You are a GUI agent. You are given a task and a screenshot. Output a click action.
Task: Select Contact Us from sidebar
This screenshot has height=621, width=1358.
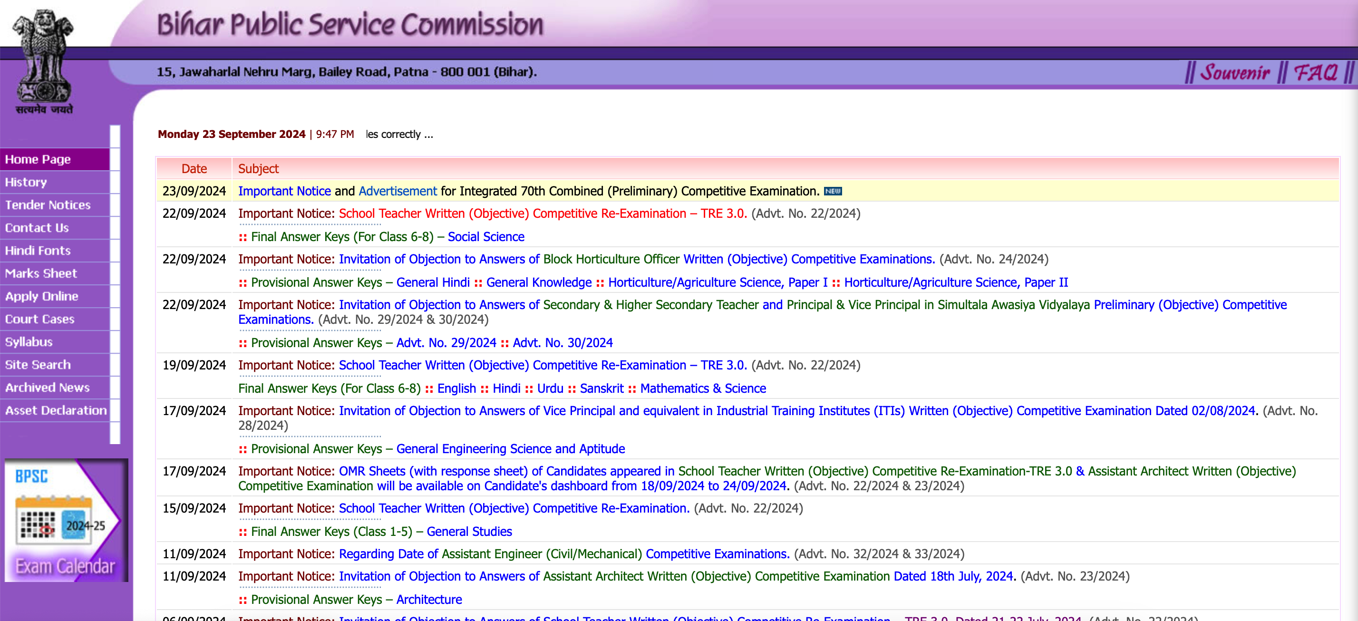point(55,228)
